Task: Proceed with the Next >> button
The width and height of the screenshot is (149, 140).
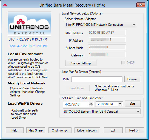Action: point(134,130)
